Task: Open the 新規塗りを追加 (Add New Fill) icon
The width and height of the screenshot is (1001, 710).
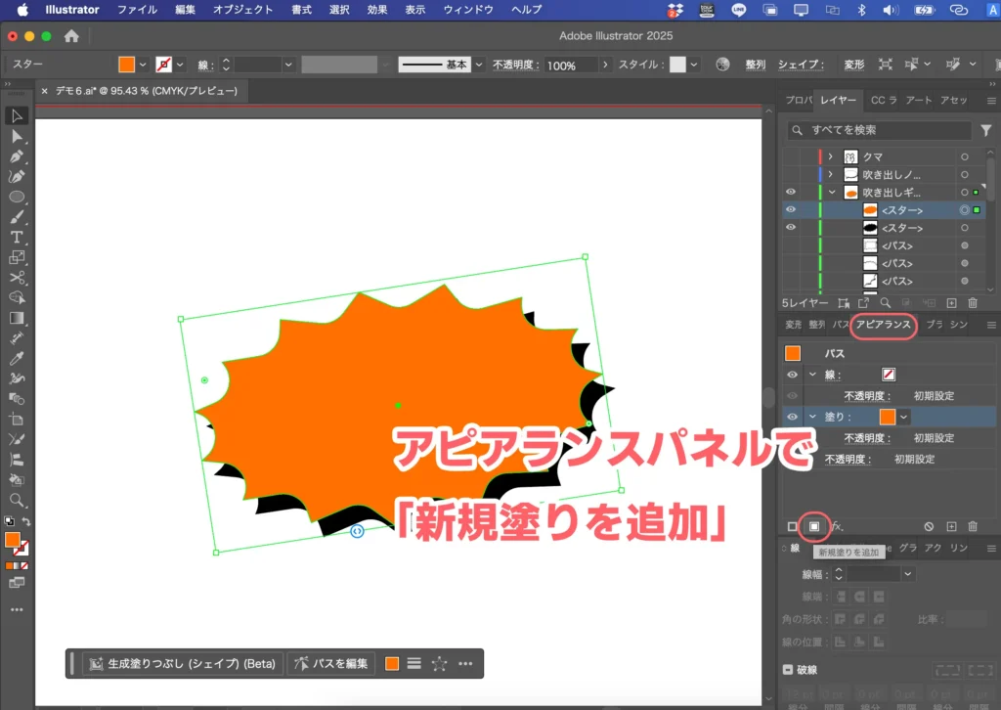Action: pos(813,526)
